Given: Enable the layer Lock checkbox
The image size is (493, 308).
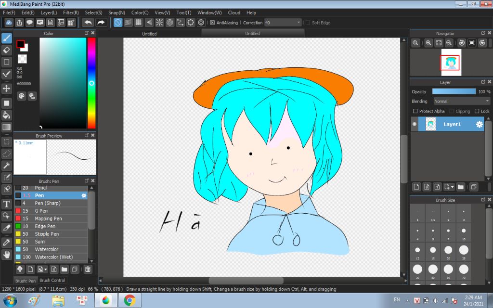Looking at the screenshot, I should pyautogui.click(x=477, y=111).
